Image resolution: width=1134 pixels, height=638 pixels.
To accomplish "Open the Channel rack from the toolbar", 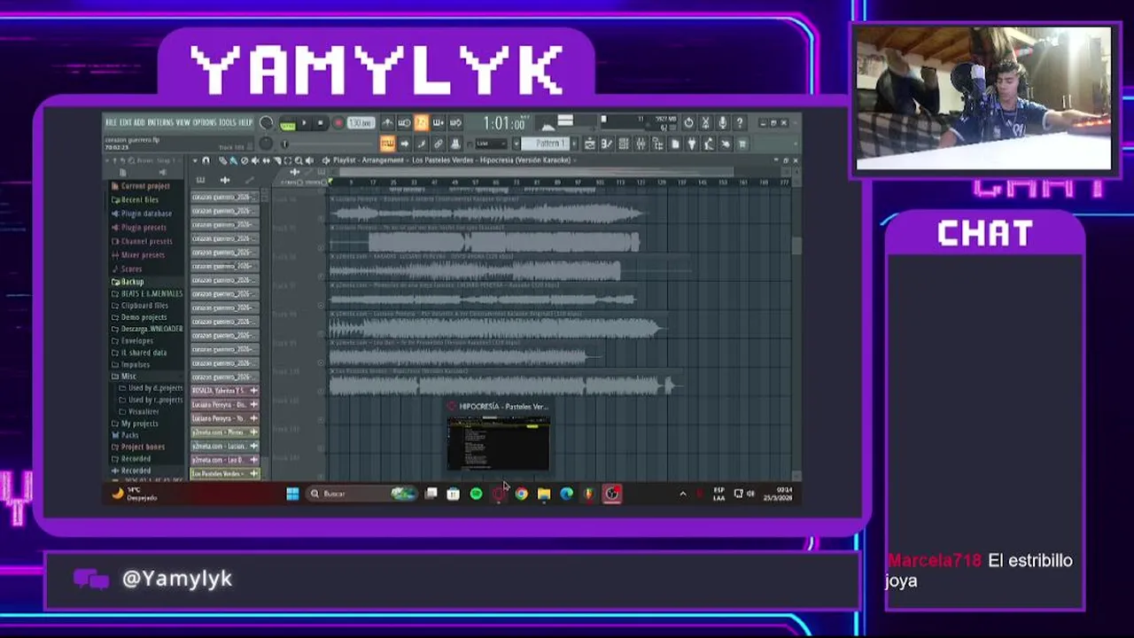I will pyautogui.click(x=624, y=144).
